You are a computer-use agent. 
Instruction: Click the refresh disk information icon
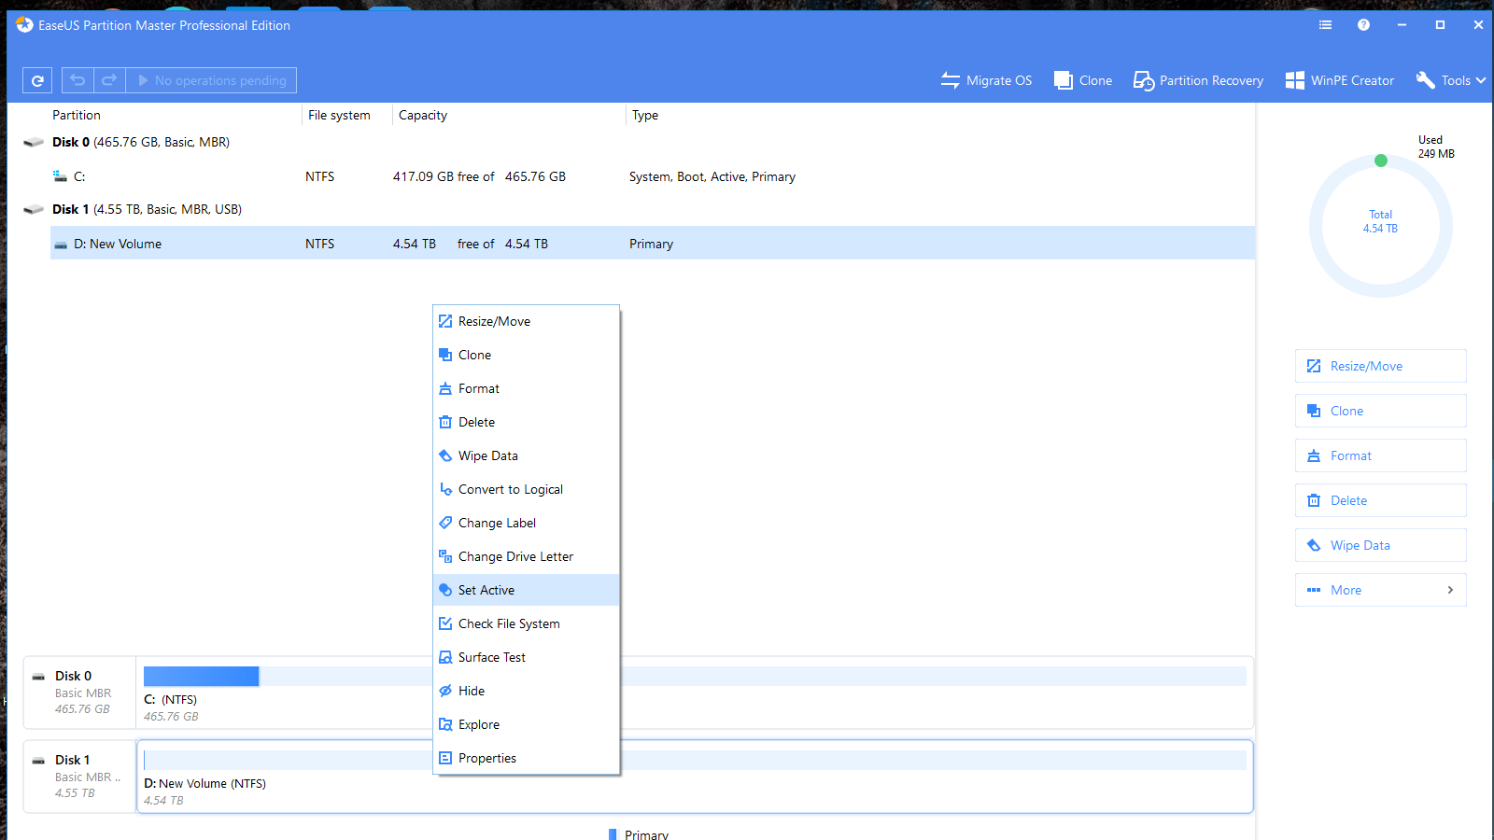37,80
